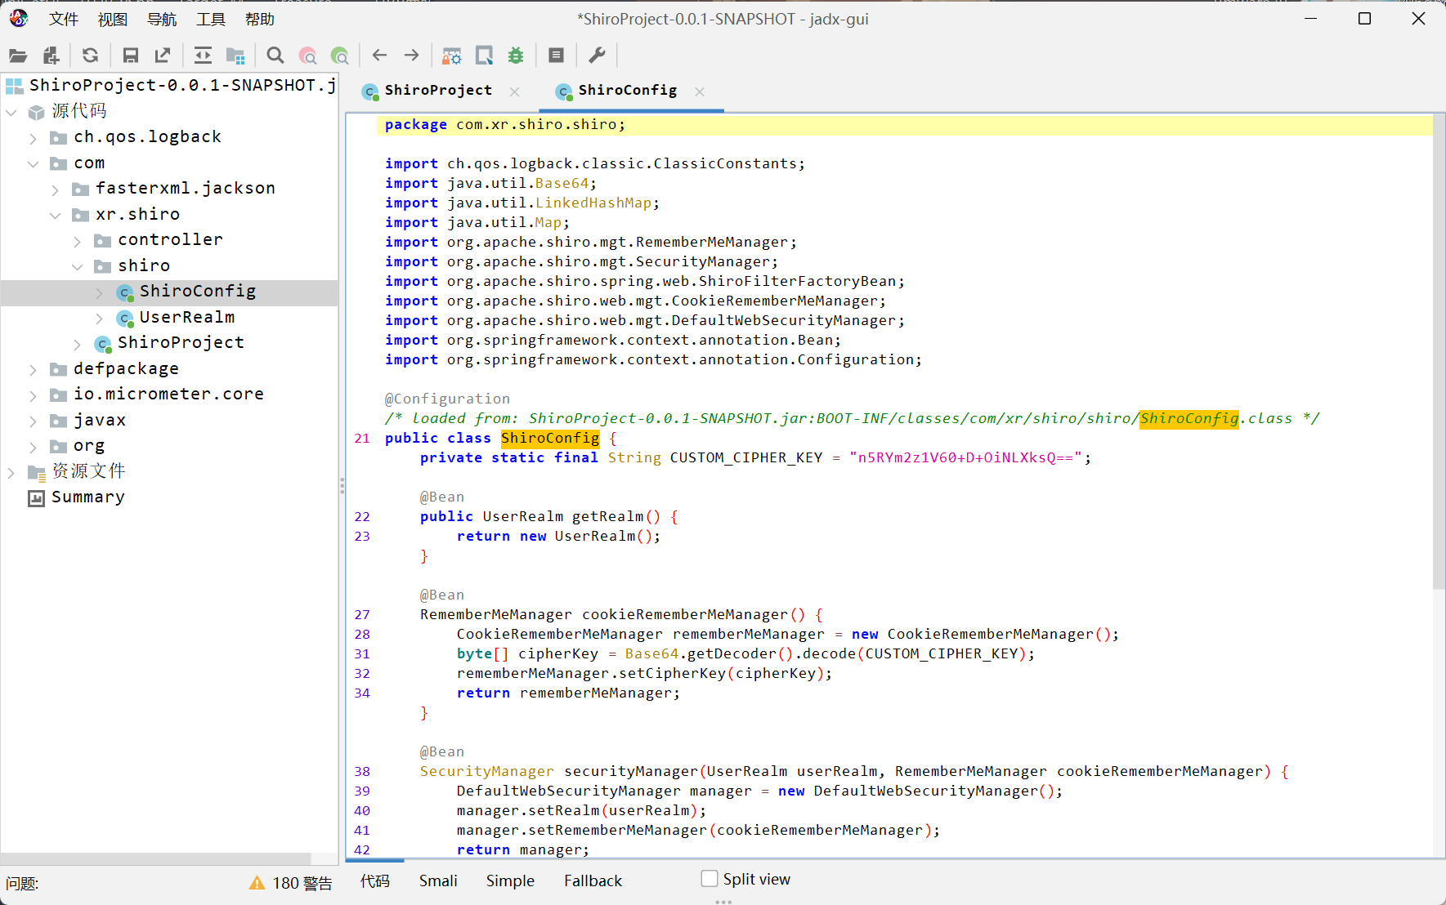This screenshot has width=1446, height=905.
Task: Click the vertical scrollbar in code editor
Action: (1439, 351)
